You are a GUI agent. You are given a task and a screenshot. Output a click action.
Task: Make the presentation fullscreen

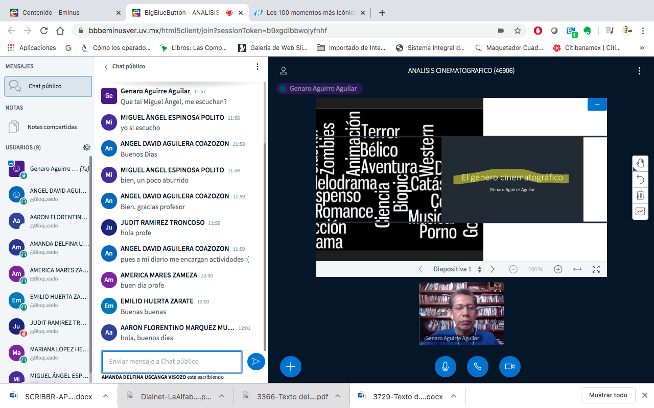tap(596, 269)
